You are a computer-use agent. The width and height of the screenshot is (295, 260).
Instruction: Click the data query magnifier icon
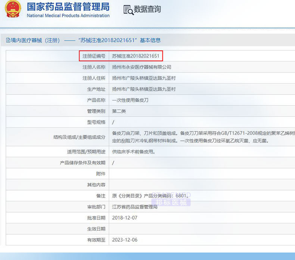coord(128,10)
